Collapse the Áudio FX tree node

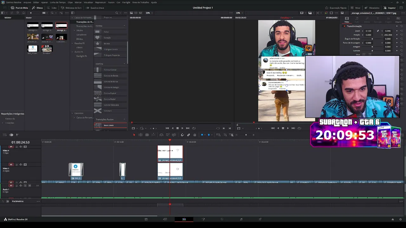(x=72, y=52)
